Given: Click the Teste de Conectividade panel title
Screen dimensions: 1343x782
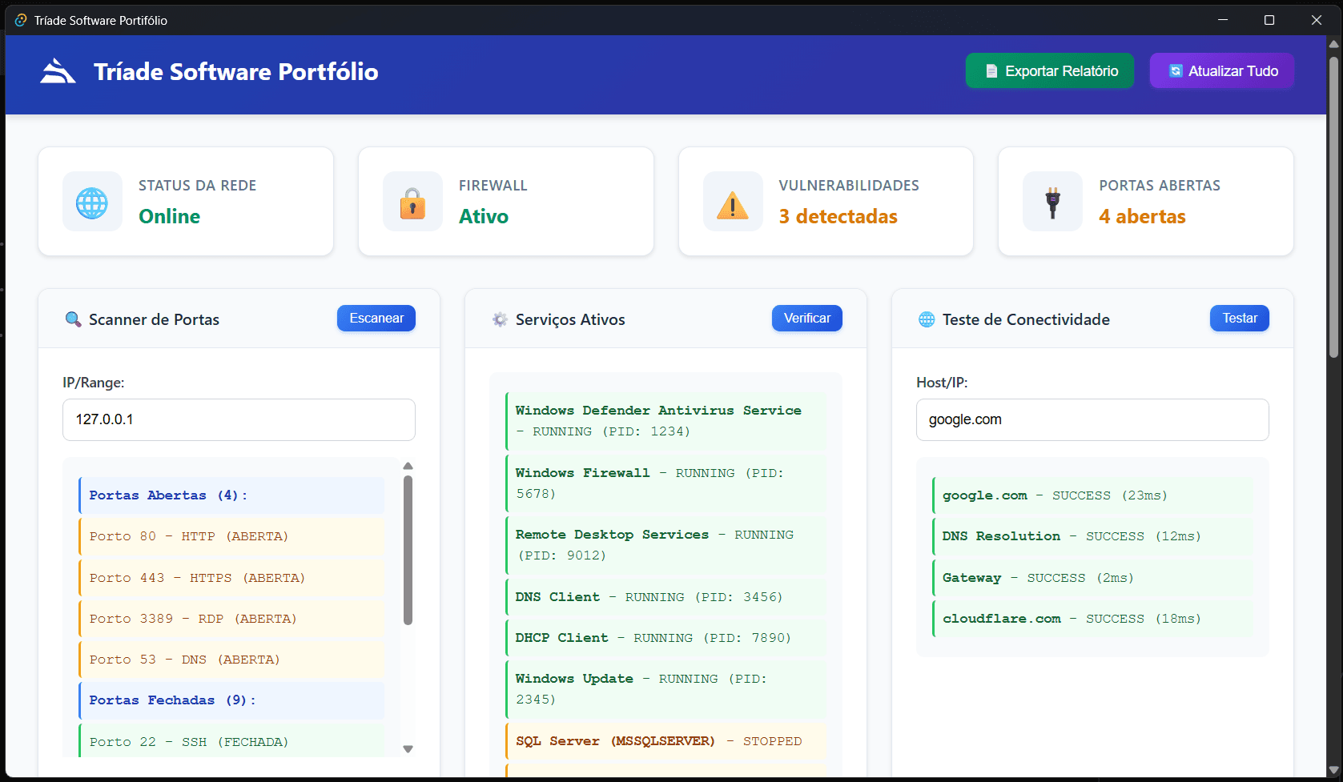Looking at the screenshot, I should 1026,319.
